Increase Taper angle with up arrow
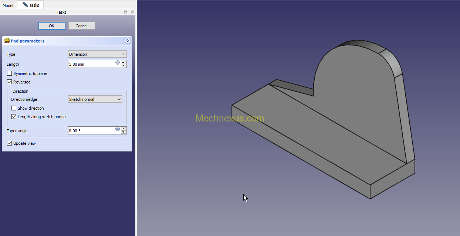 tap(124, 129)
